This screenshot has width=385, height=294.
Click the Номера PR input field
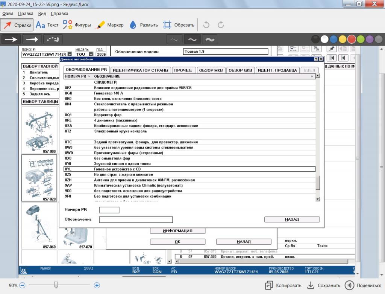click(x=109, y=210)
